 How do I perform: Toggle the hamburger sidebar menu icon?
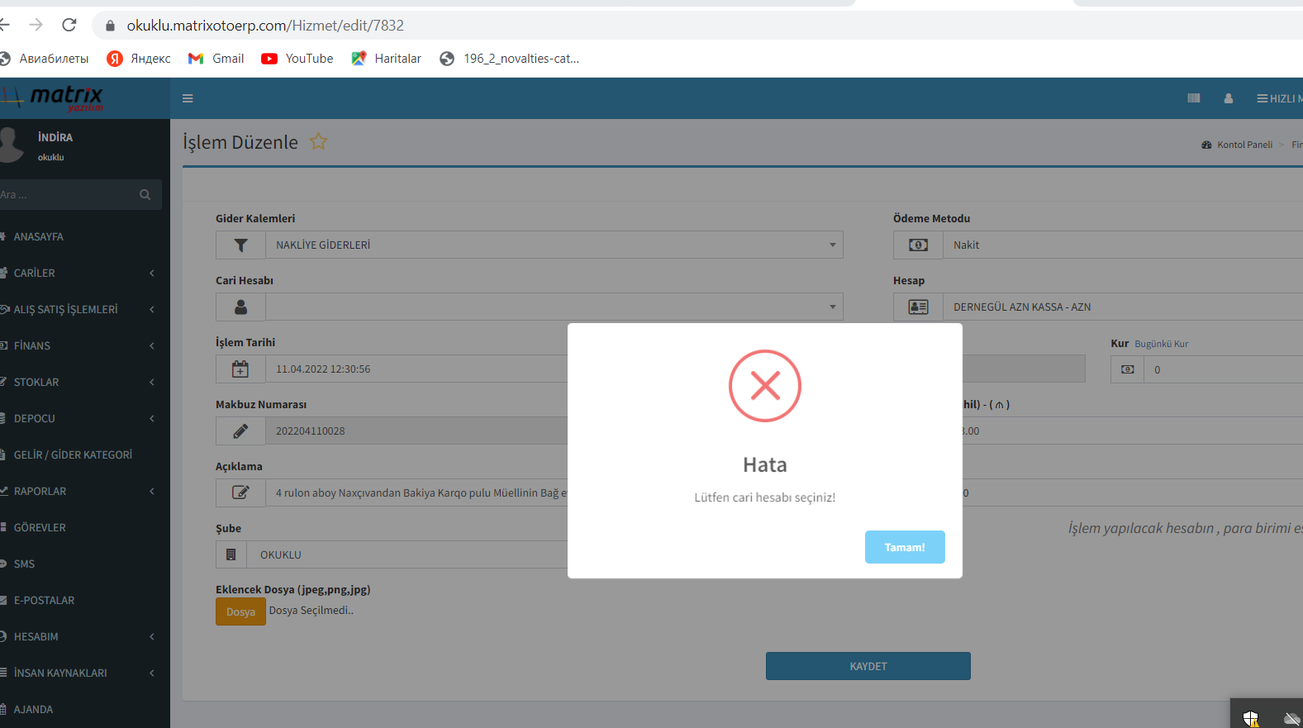tap(188, 98)
